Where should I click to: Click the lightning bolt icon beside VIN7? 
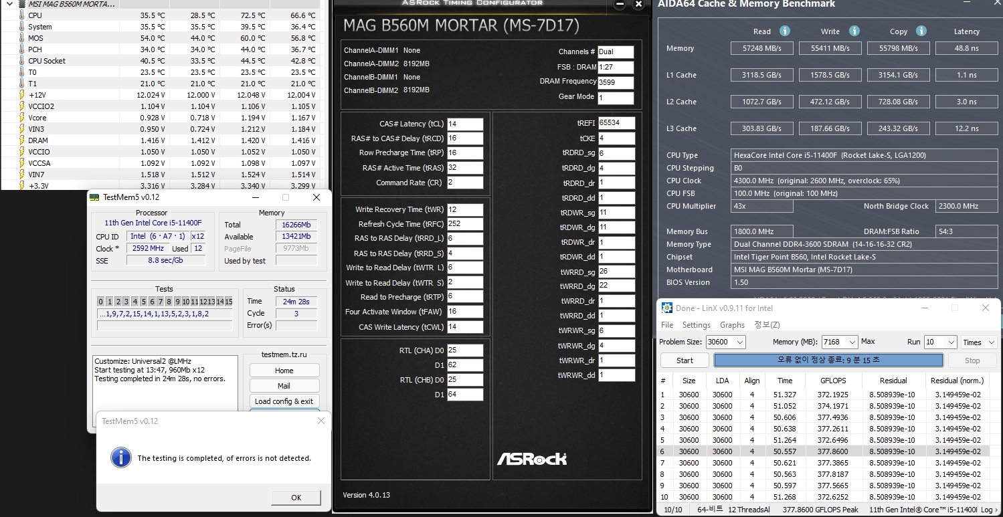point(21,175)
